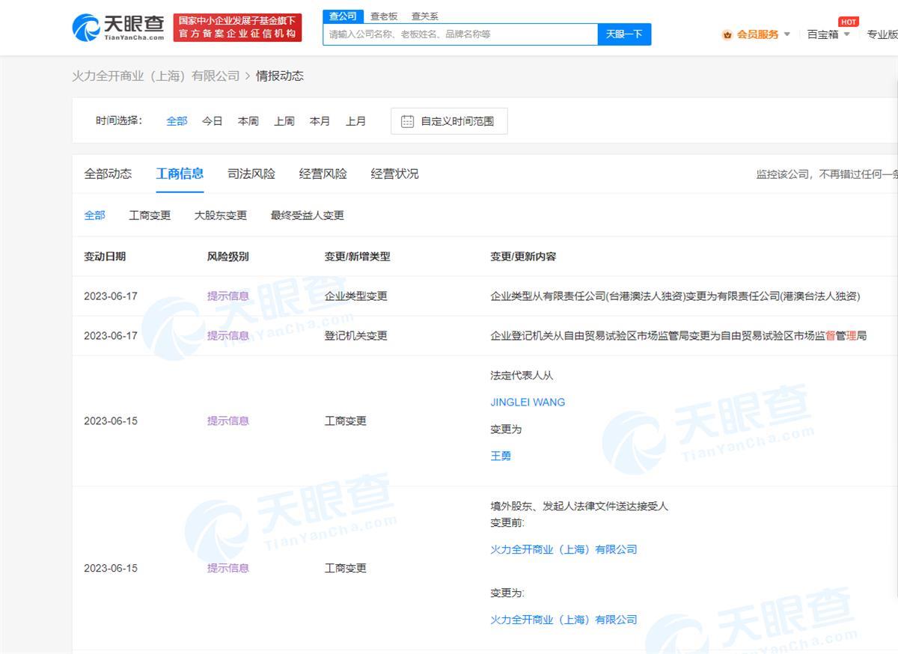Open the 经营状况 tab
The image size is (898, 654).
point(394,174)
